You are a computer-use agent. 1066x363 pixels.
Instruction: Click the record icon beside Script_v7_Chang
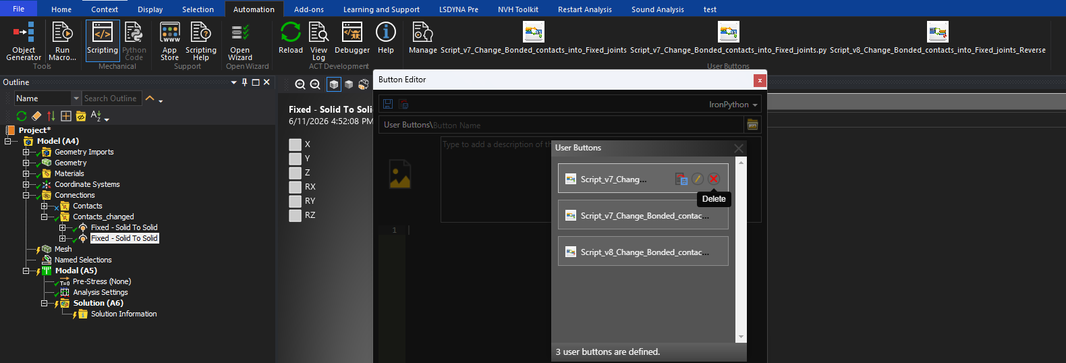[x=681, y=179]
